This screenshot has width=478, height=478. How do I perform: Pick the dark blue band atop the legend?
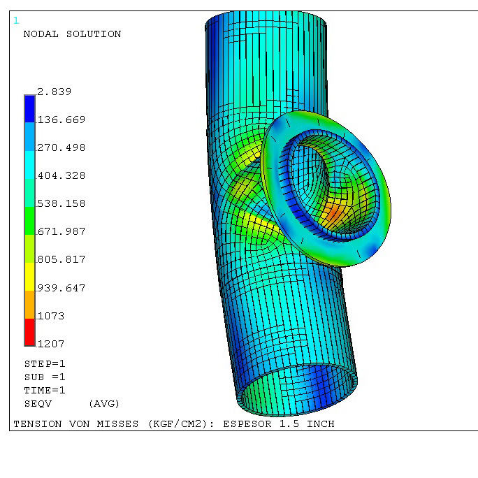click(x=29, y=108)
